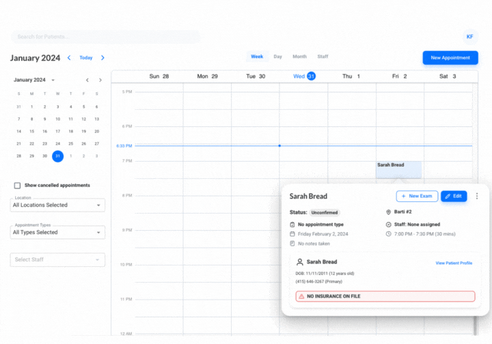Switch to Week view
The image size is (492, 344).
coord(257,57)
